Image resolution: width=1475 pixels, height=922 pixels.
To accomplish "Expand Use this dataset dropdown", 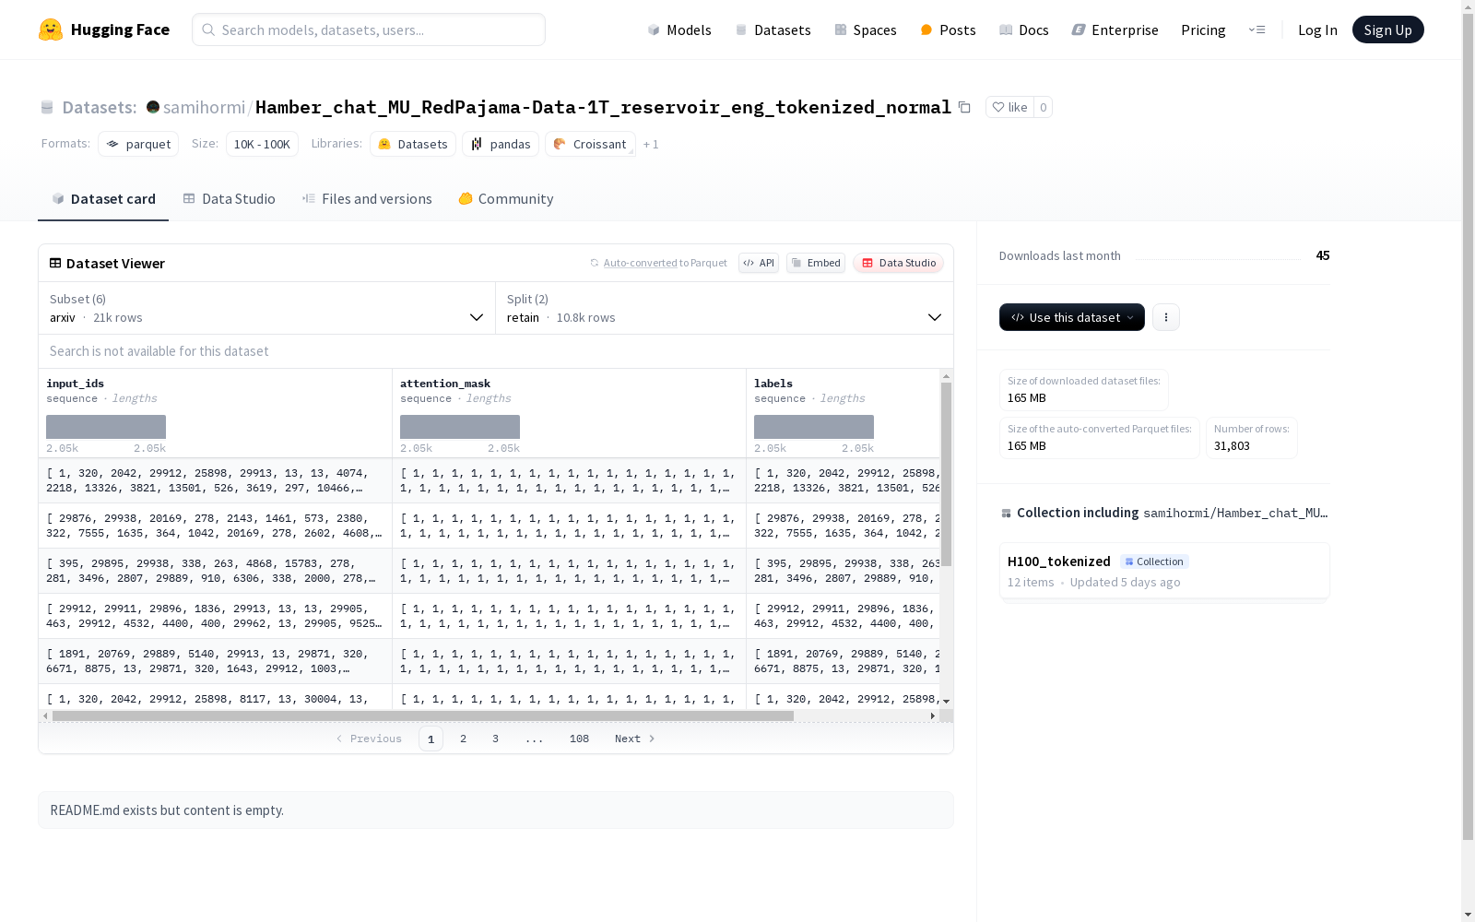I will pyautogui.click(x=1072, y=317).
